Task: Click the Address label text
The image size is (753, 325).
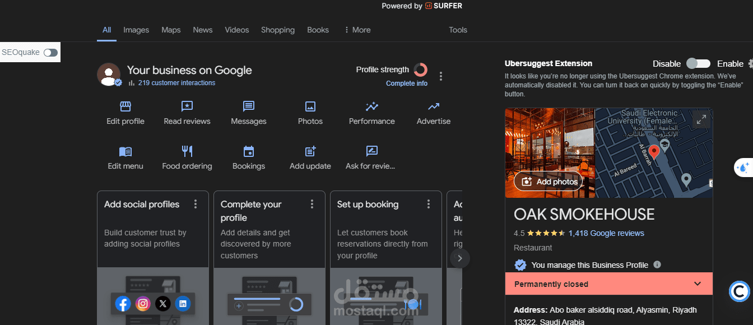Action: (530, 310)
